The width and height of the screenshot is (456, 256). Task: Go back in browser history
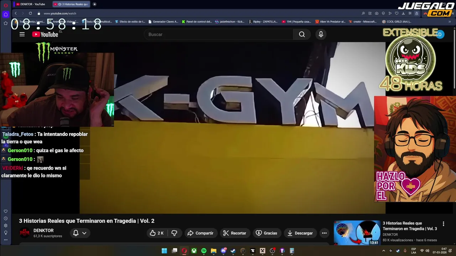(x=16, y=13)
